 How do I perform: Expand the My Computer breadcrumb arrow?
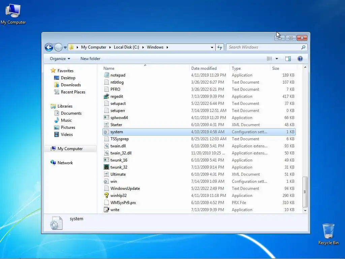[110, 47]
